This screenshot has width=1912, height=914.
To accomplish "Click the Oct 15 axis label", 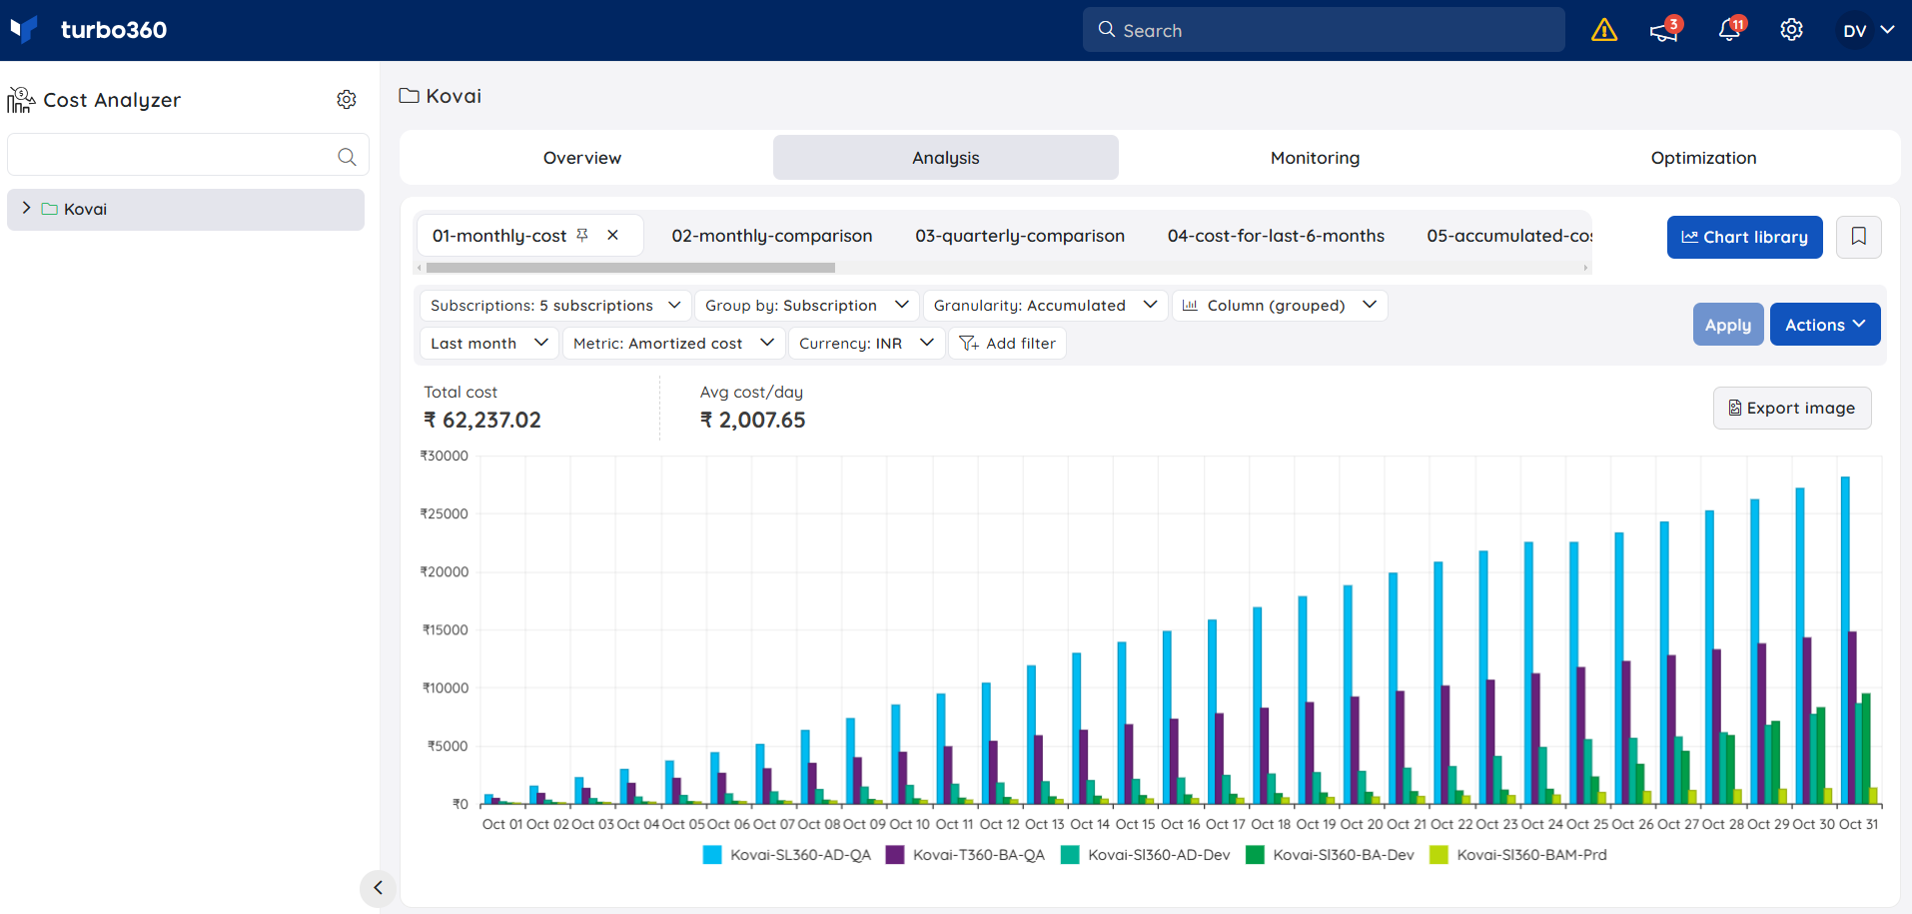I will click(1135, 824).
